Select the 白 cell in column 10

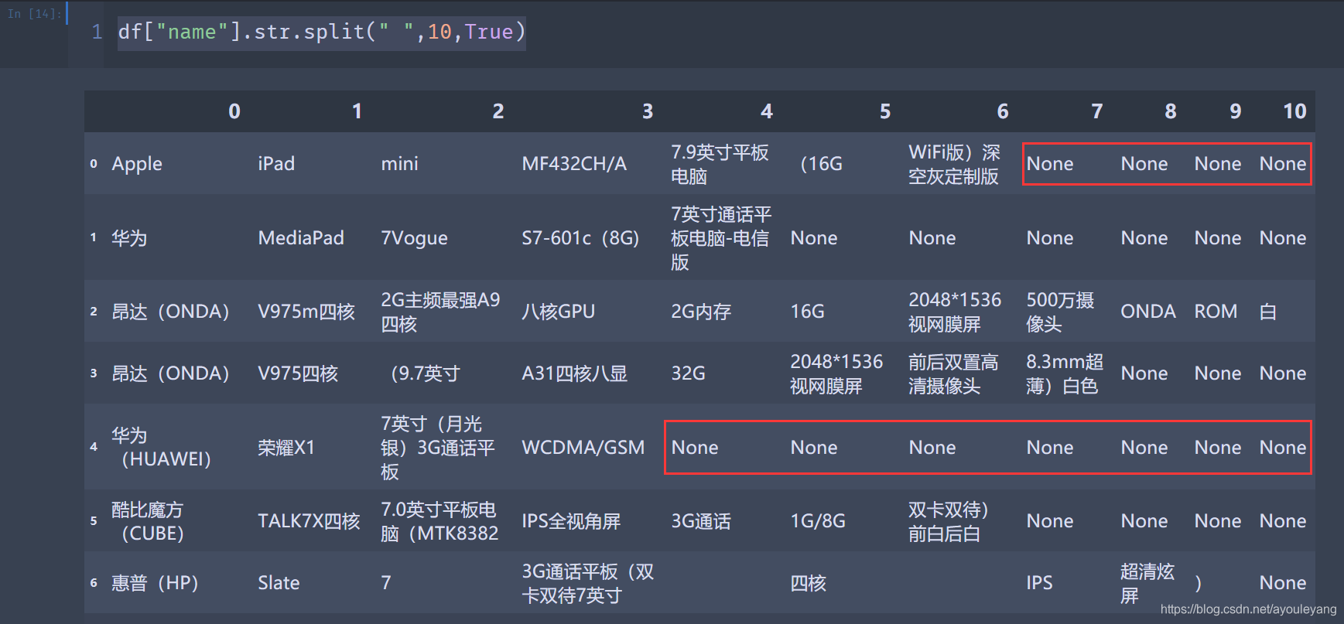pos(1267,312)
